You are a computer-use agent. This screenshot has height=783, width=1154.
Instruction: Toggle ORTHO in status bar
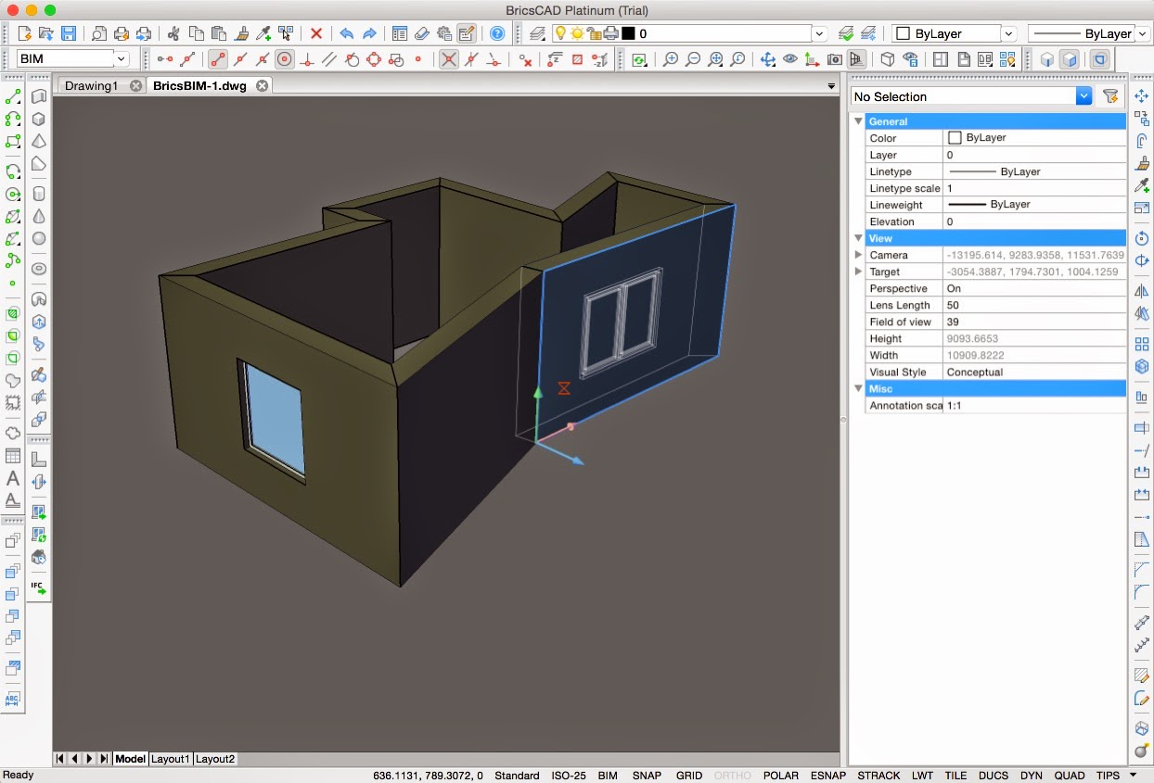[x=733, y=776]
